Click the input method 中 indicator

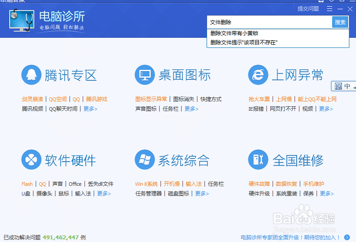[347, 86]
